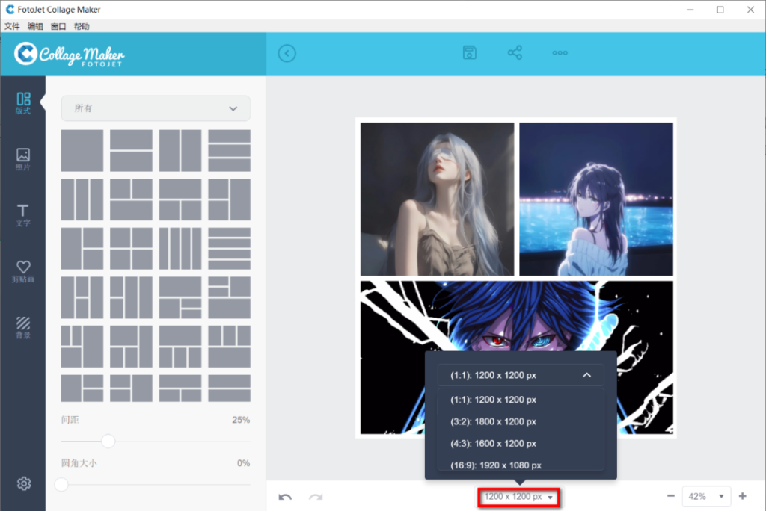Open the 文件 menu
766x511 pixels.
click(12, 26)
